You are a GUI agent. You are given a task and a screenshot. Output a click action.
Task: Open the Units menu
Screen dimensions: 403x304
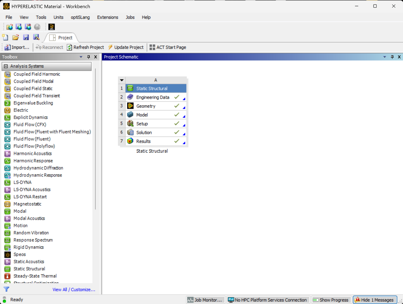click(58, 17)
